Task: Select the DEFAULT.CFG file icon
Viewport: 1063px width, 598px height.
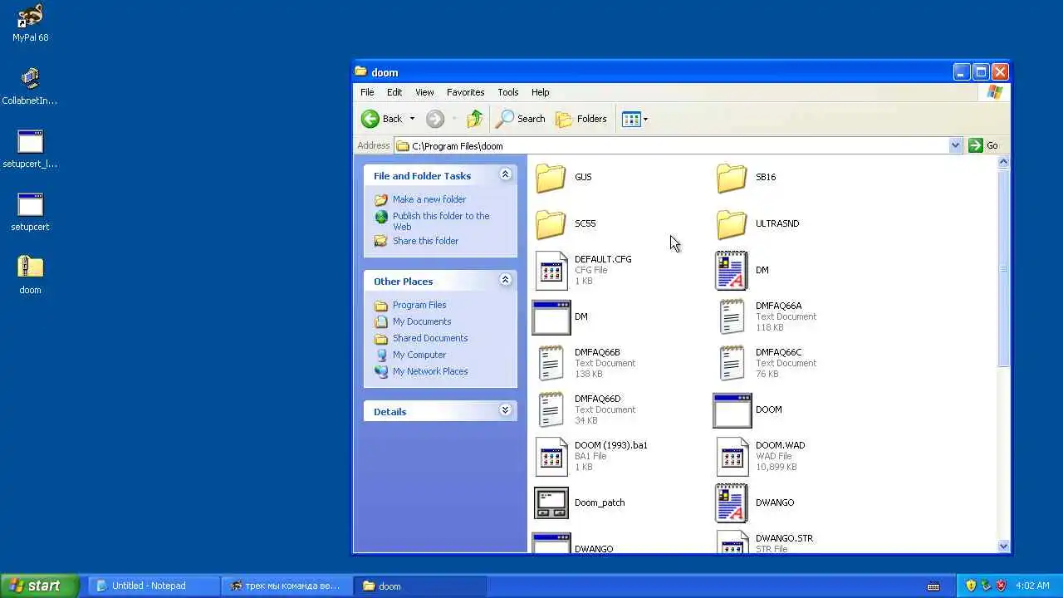Action: pos(551,270)
